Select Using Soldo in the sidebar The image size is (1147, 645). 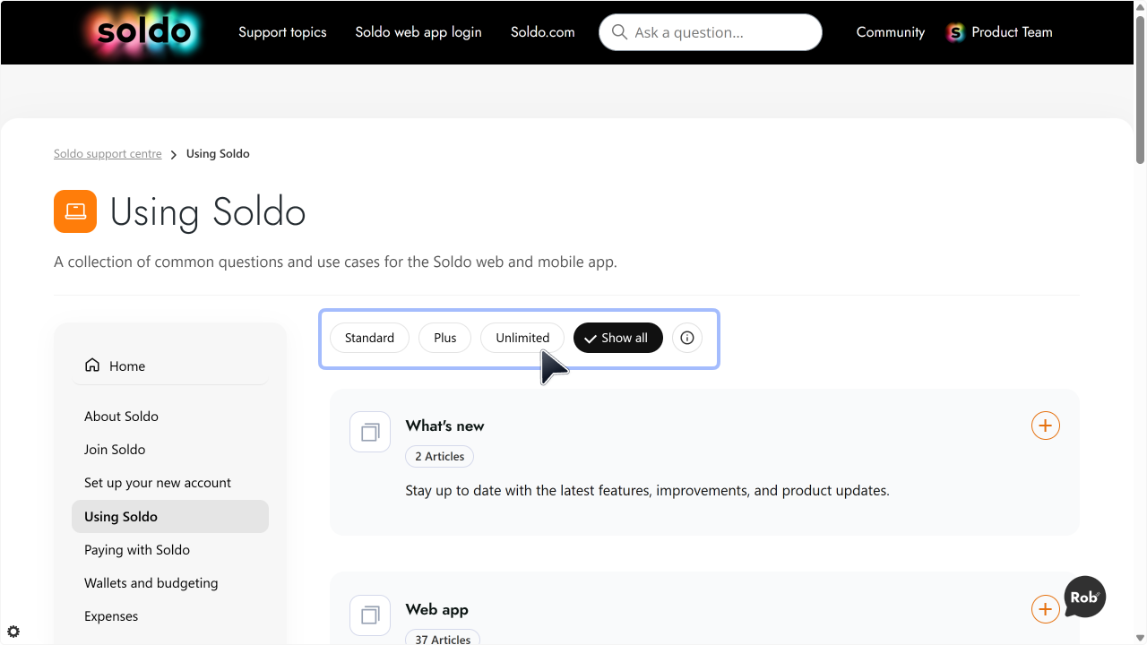tap(170, 517)
